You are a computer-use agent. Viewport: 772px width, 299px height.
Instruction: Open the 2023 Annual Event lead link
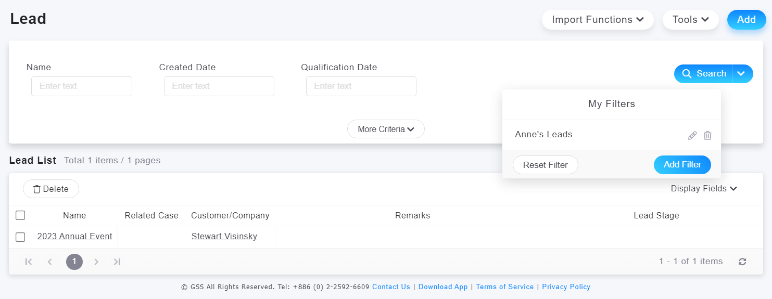75,237
